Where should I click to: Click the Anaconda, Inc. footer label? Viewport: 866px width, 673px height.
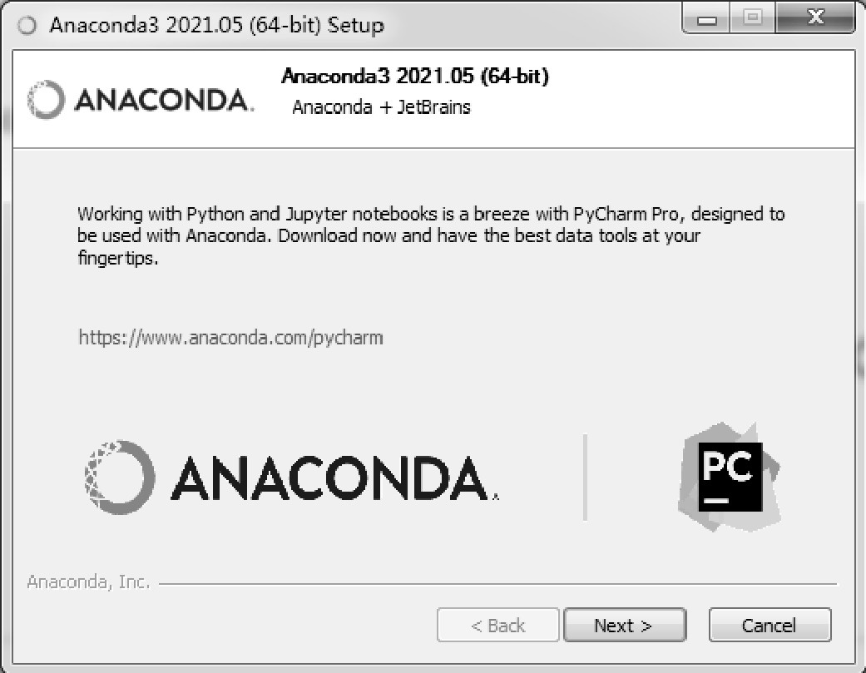coord(88,581)
